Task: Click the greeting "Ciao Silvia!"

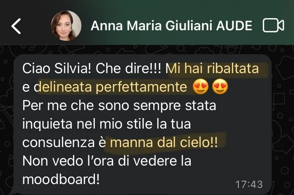Action: [x=57, y=69]
